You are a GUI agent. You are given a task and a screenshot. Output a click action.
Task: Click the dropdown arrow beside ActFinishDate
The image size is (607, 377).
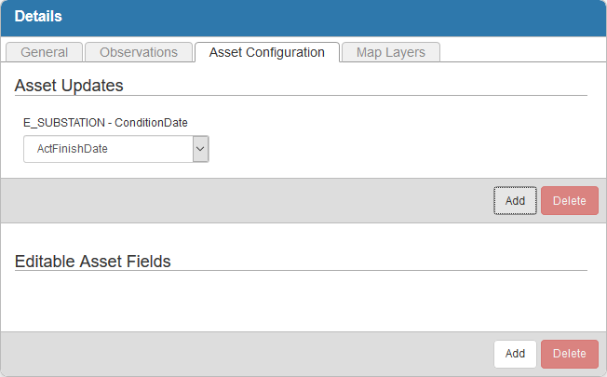(200, 149)
